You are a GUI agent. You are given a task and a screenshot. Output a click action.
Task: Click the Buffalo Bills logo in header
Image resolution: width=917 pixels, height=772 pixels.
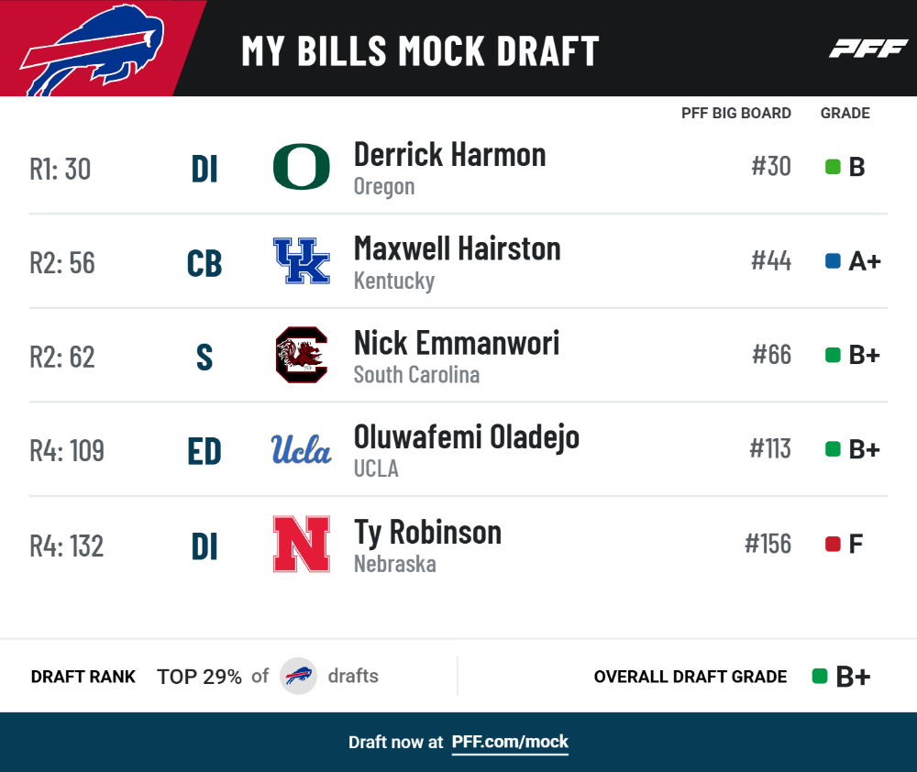click(92, 50)
